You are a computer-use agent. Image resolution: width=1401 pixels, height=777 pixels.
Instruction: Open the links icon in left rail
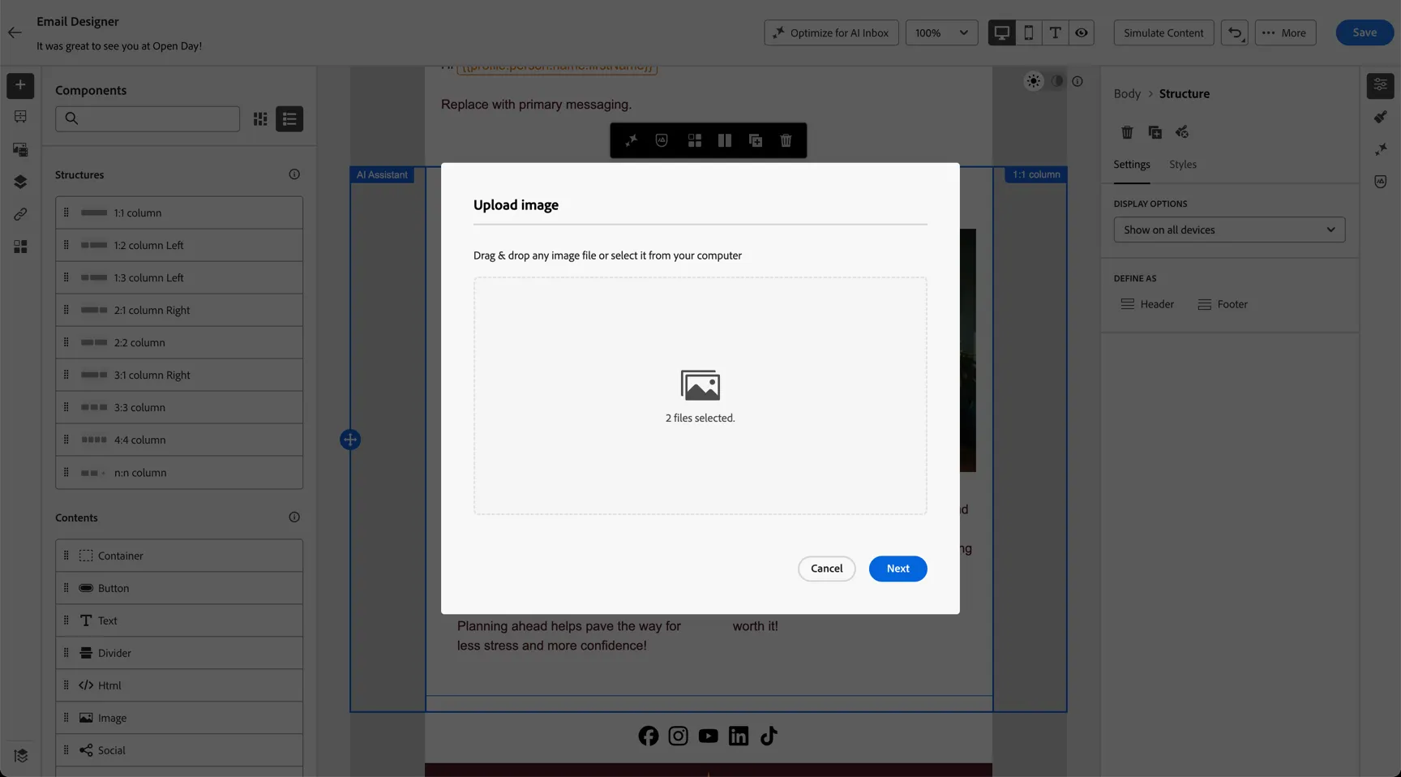coord(20,214)
